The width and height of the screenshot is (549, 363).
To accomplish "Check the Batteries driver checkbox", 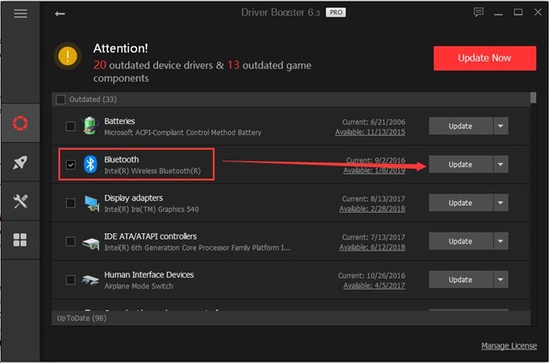I will click(x=70, y=126).
